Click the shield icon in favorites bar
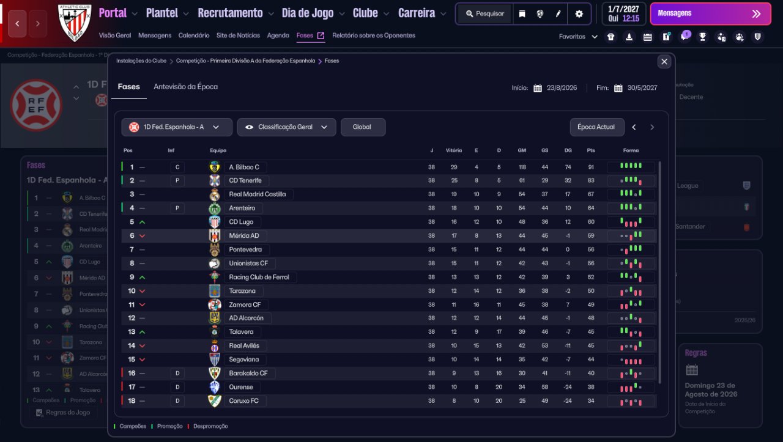The image size is (783, 442). point(758,37)
